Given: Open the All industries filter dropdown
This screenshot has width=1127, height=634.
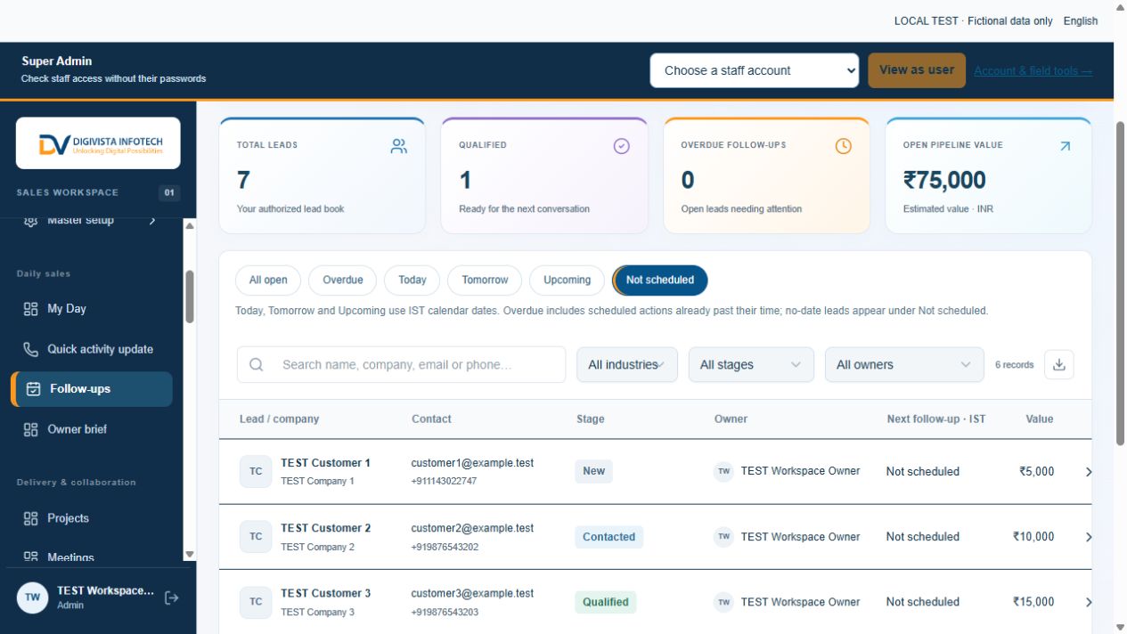Looking at the screenshot, I should (x=627, y=364).
